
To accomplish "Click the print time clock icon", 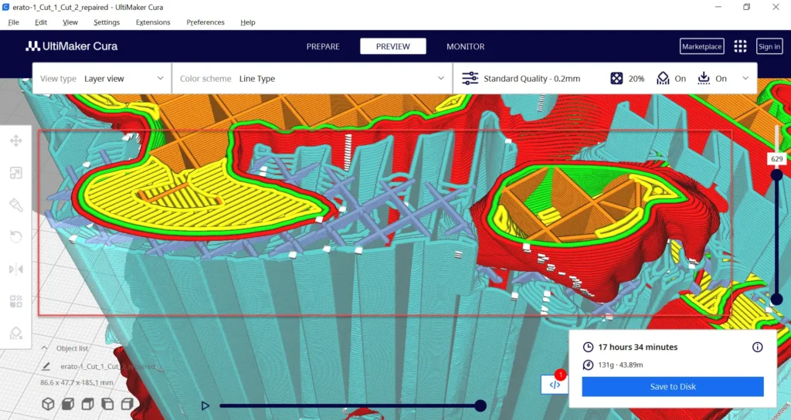I will (x=588, y=347).
